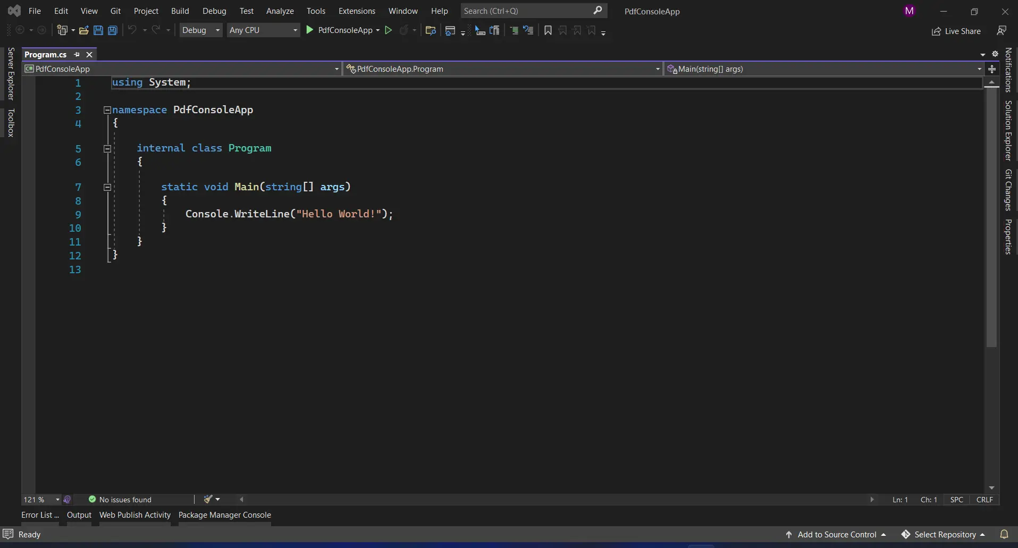Screen dimensions: 1018x548
Task: Toggle a bookmark with the bookmark icon
Action: [548, 30]
